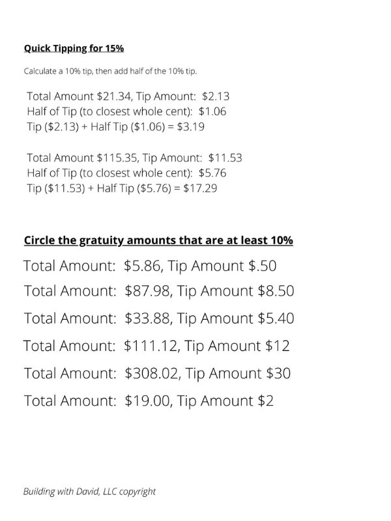Select the $308.02 total with $30 tip
The height and width of the screenshot is (521, 391).
click(157, 373)
